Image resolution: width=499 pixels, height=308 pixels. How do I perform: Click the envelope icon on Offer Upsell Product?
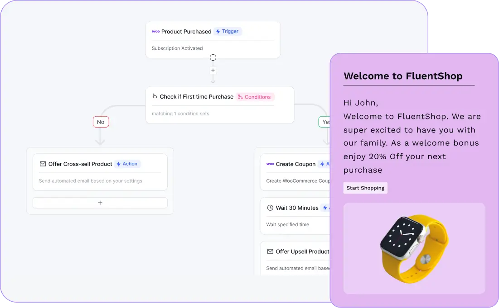coord(270,251)
